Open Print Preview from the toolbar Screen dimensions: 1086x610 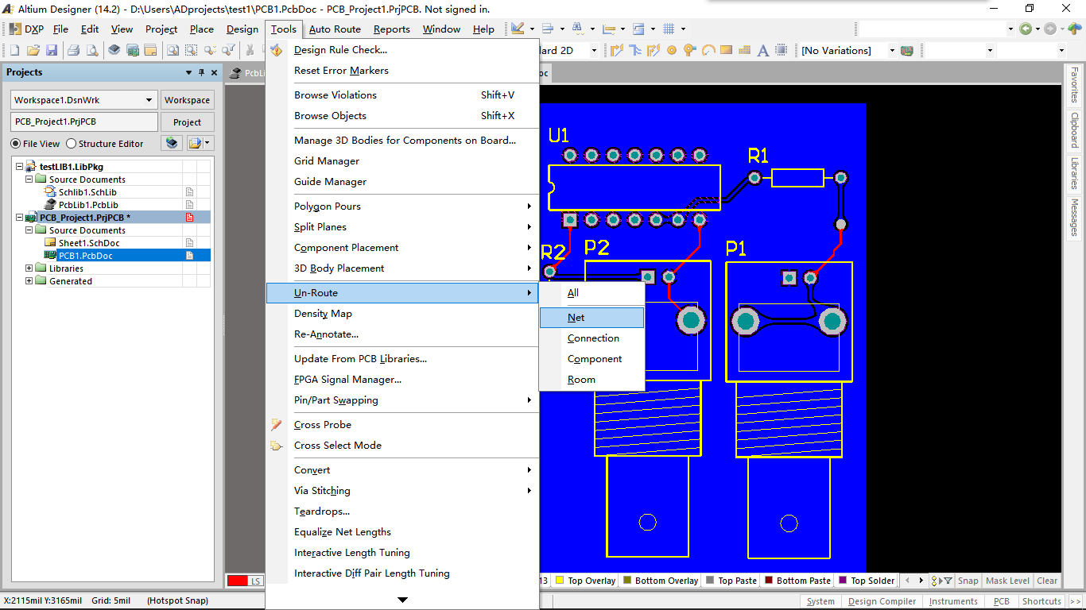click(92, 50)
